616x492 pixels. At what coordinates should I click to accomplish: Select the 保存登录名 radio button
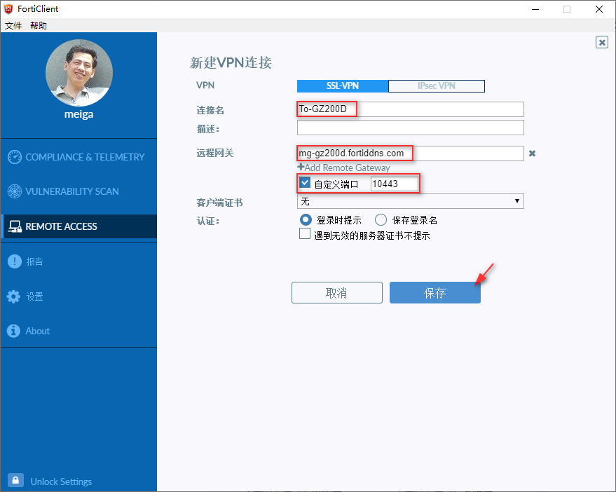pyautogui.click(x=381, y=219)
